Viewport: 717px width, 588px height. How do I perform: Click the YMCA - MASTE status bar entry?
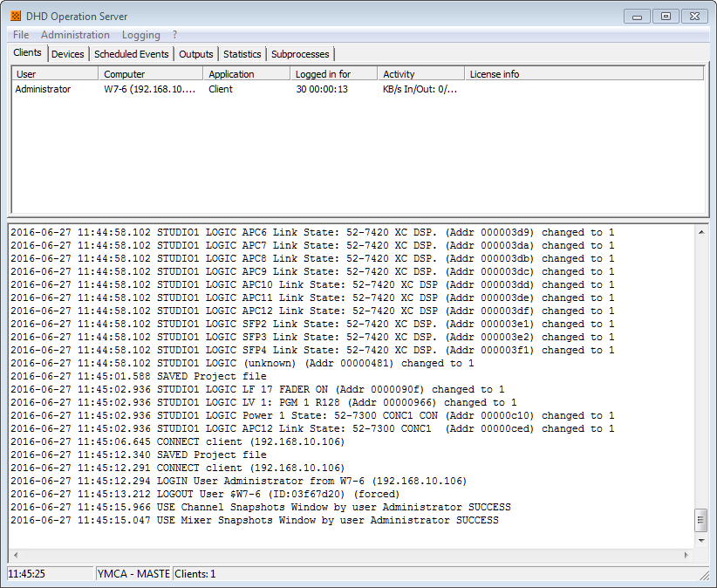pos(133,573)
